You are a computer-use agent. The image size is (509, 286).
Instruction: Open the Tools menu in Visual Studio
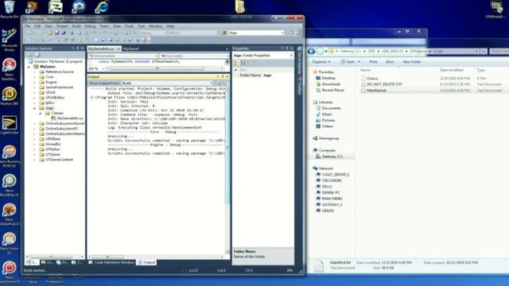129,26
